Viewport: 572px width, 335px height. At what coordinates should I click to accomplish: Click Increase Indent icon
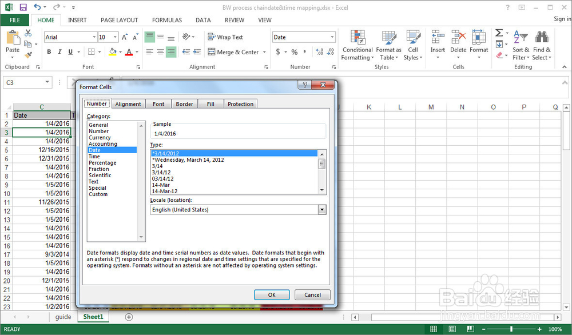(x=197, y=52)
